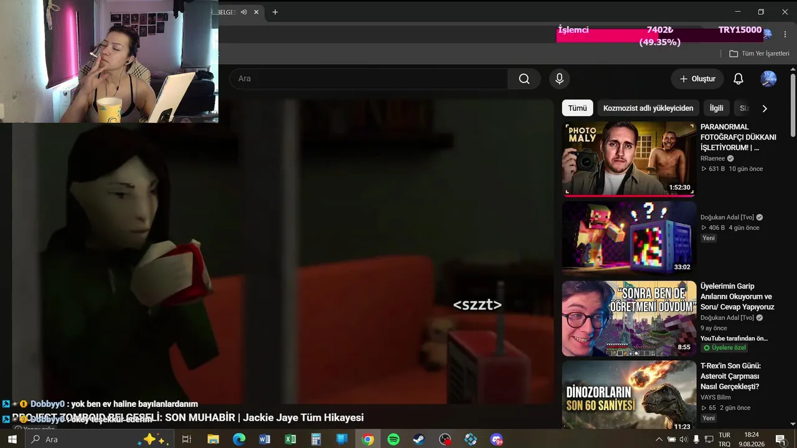Open the PARANORMAL FOTOĞRAFÇI DÜKKANI İŞLETİYORUM title
The height and width of the screenshot is (448, 797).
738,138
